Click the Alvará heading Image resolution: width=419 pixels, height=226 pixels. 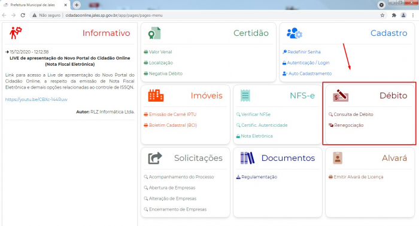click(394, 158)
